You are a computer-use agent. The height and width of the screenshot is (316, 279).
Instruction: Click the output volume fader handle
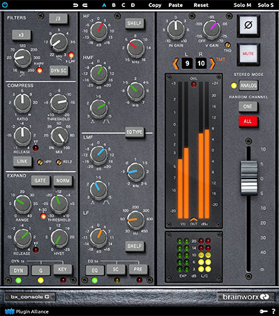pyautogui.click(x=249, y=177)
